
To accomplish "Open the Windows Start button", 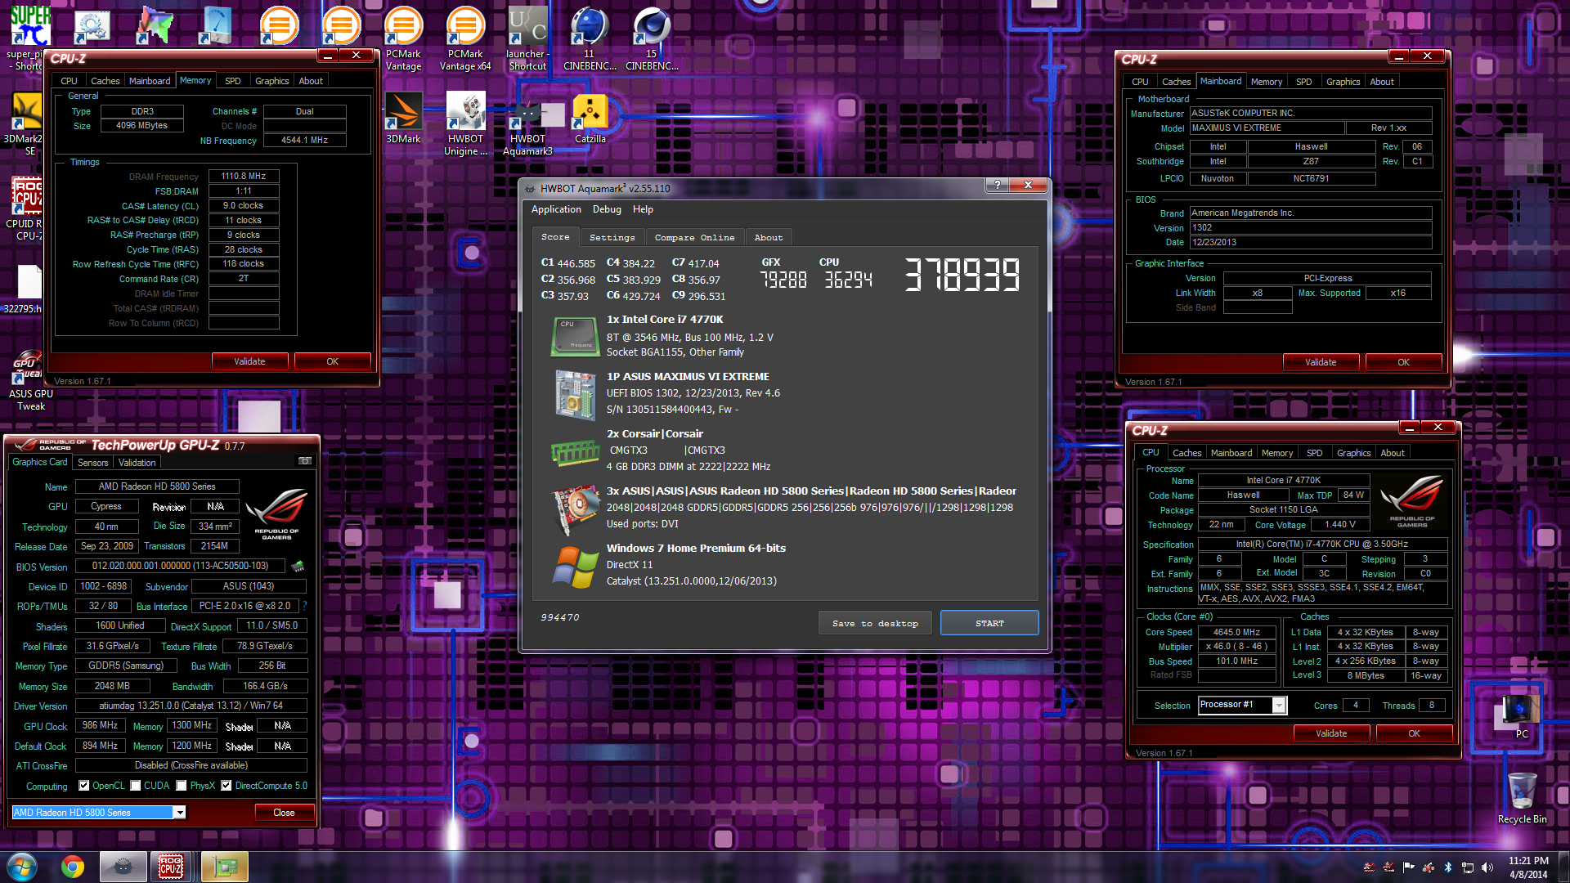I will pos(22,867).
